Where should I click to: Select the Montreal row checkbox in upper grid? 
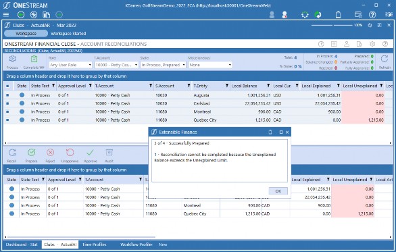click(7, 111)
